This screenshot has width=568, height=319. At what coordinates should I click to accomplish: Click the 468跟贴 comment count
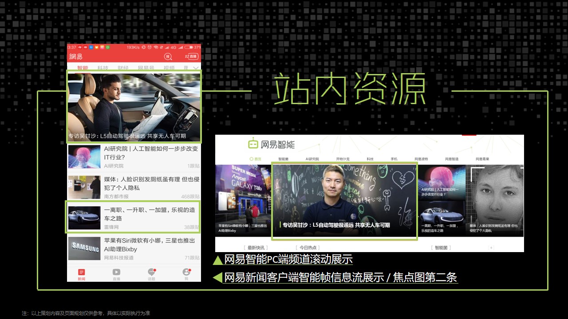(x=190, y=197)
